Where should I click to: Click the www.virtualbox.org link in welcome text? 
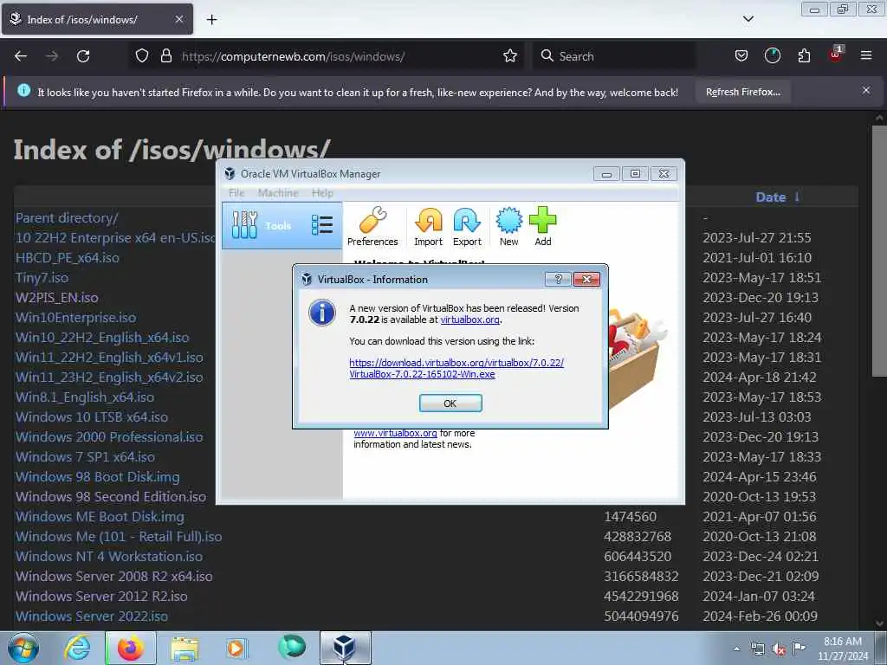(395, 433)
